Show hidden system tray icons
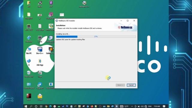Image resolution: width=192 pixels, height=108 pixels. click(132, 106)
